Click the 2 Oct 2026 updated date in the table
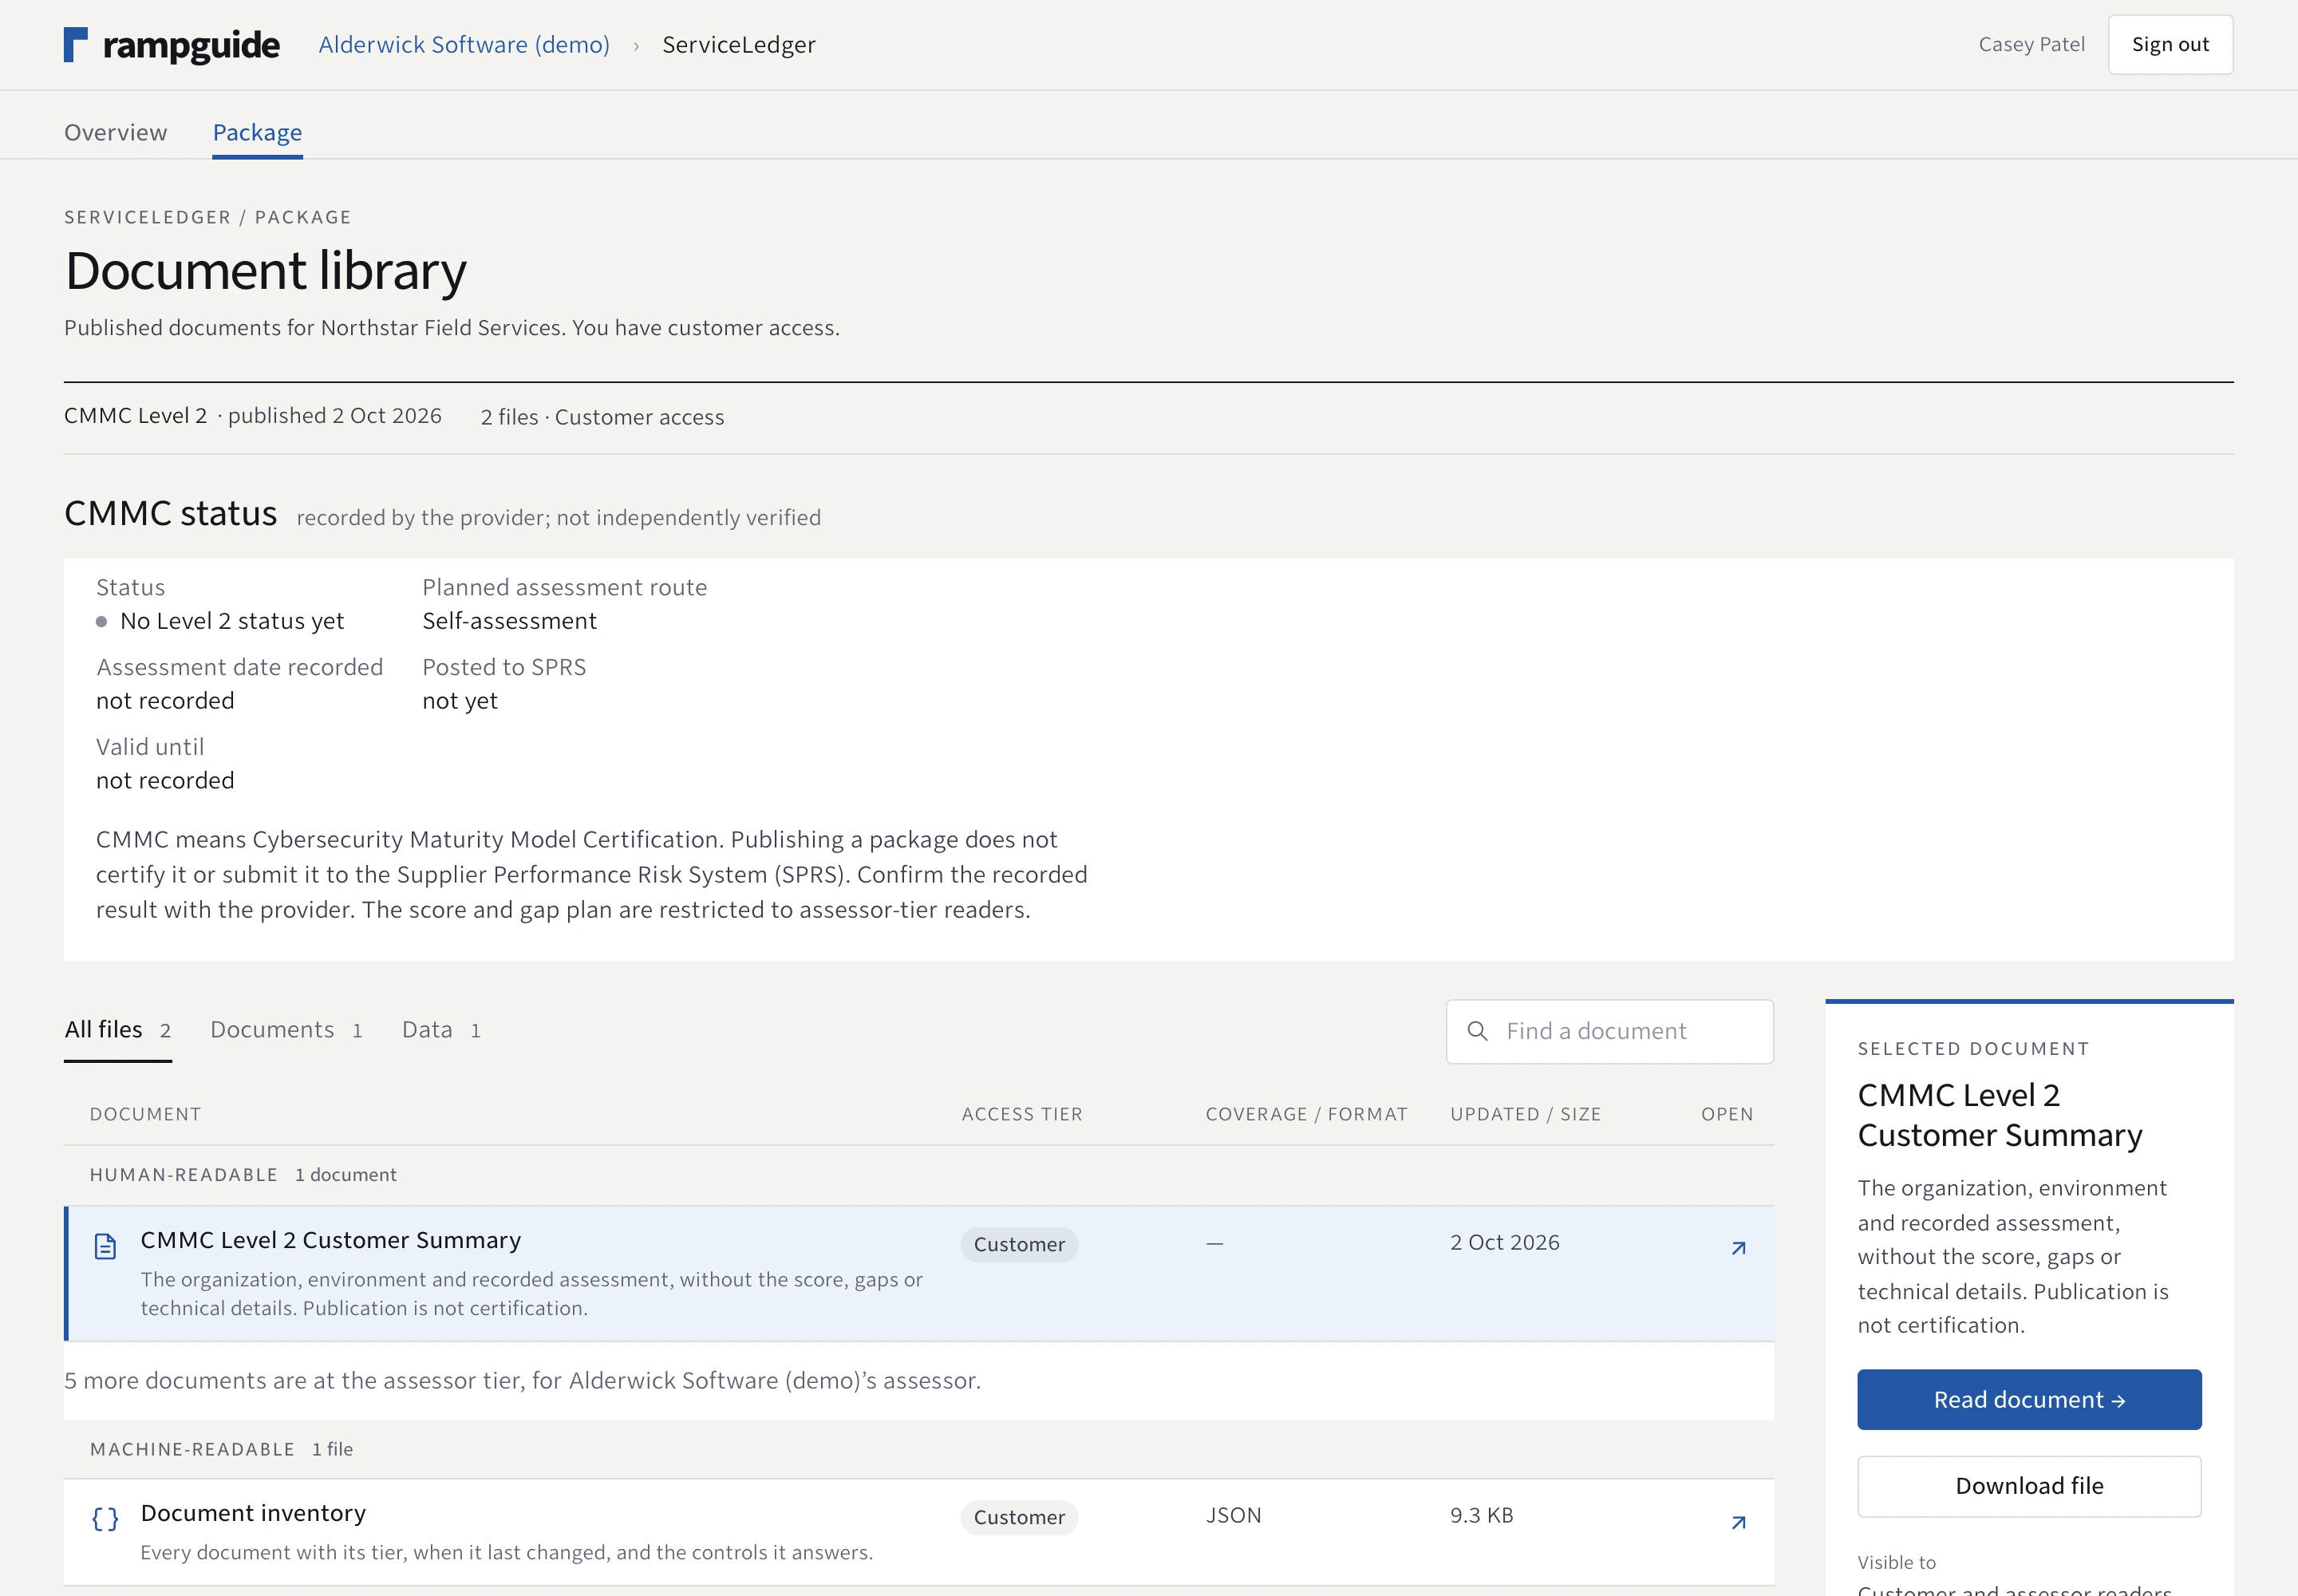This screenshot has height=1596, width=2298. (x=1504, y=1242)
